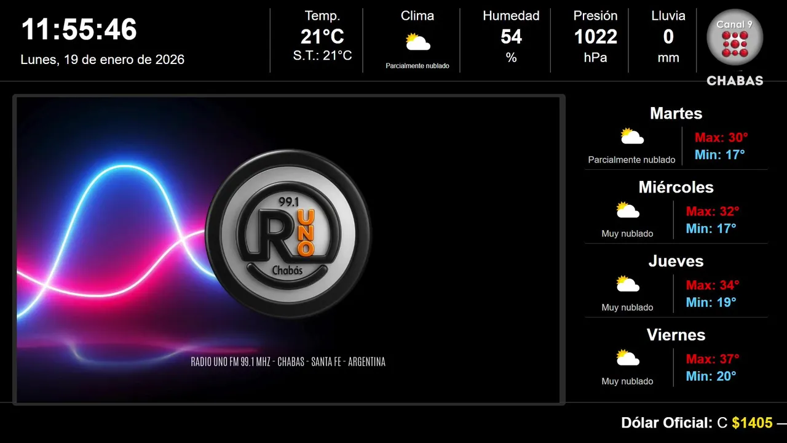Click the Radio Uno video player
Image resolution: width=787 pixels, height=443 pixels.
pos(288,250)
